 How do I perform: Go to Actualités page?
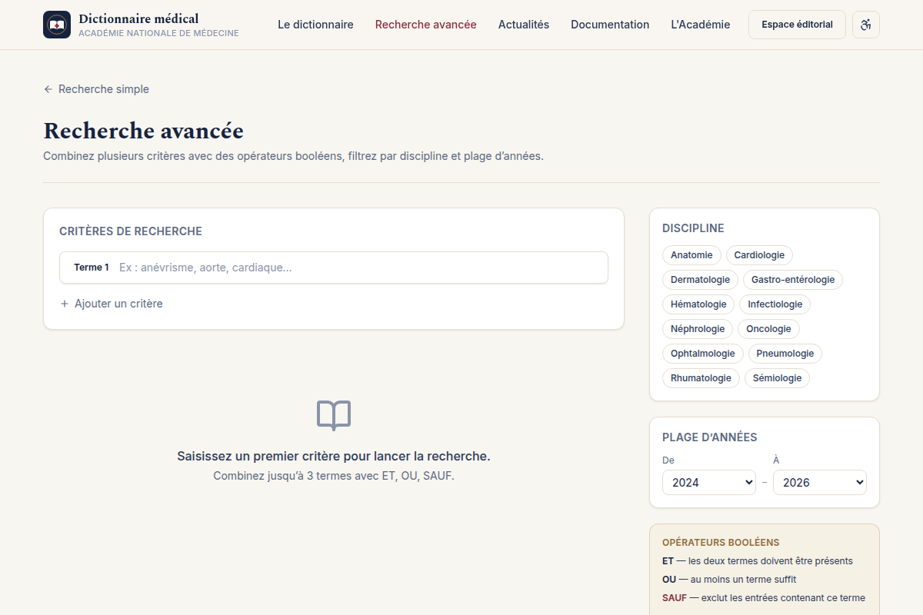pos(524,25)
